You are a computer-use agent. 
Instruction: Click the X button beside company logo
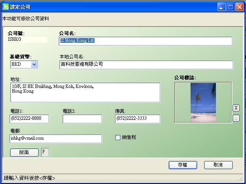[236, 108]
